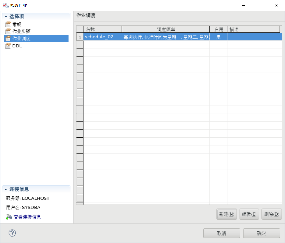
Task: Click the 服务器: LOCALHOST text
Action: 28,198
